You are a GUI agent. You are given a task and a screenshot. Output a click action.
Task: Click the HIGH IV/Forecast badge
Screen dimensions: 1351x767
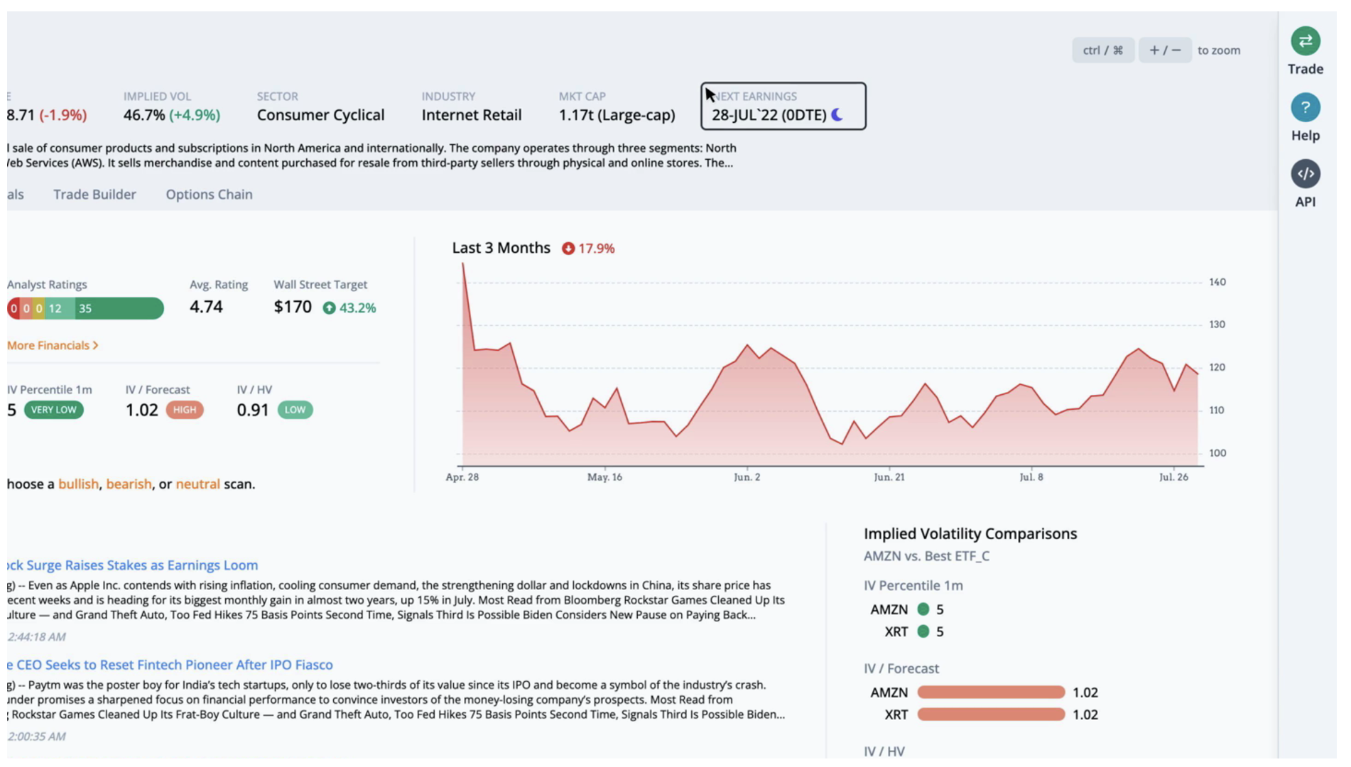click(184, 410)
